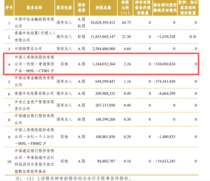The image size is (210, 181).
Task: Click the percentage 0.20
Action: coord(127,137)
